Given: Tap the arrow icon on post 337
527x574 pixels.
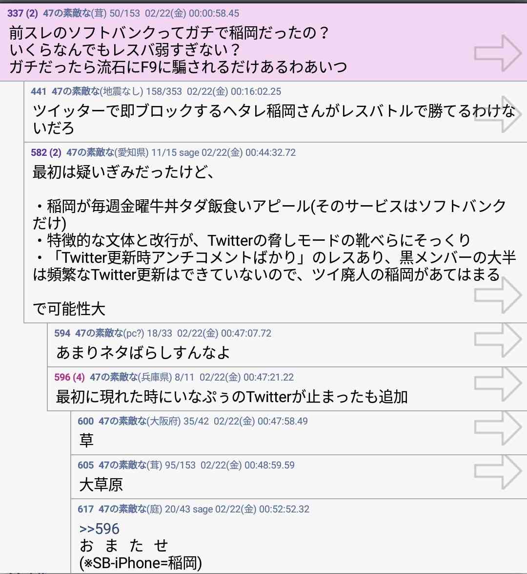Looking at the screenshot, I should 498,53.
